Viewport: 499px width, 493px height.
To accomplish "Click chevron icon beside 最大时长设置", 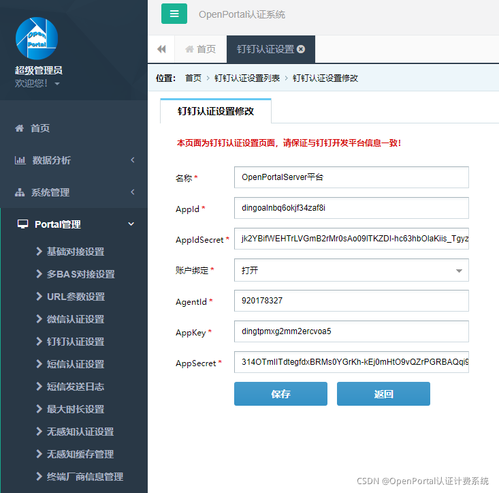I will click(x=39, y=408).
